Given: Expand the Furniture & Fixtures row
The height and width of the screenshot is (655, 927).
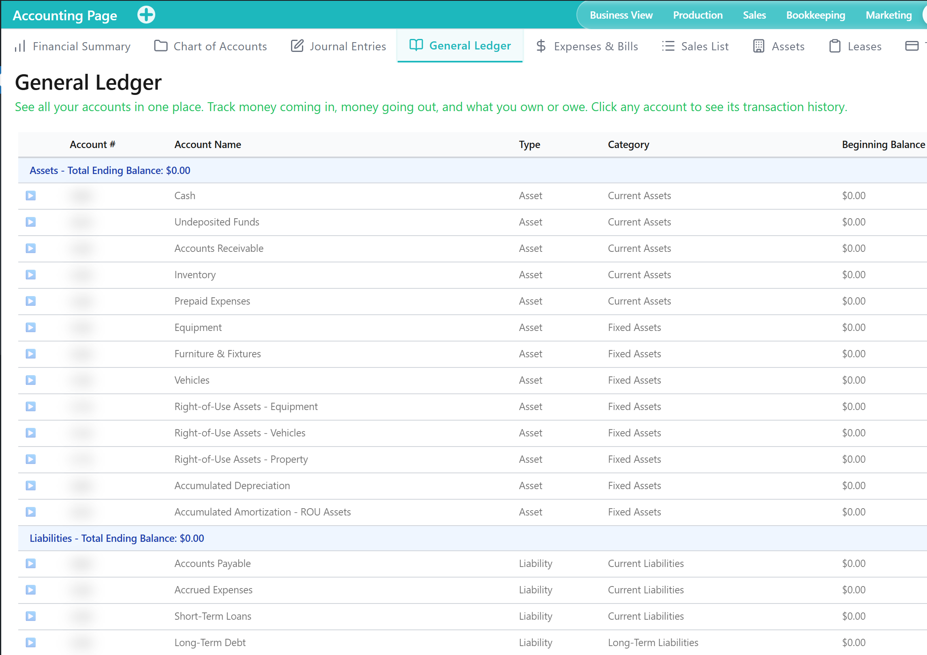Looking at the screenshot, I should pos(31,354).
